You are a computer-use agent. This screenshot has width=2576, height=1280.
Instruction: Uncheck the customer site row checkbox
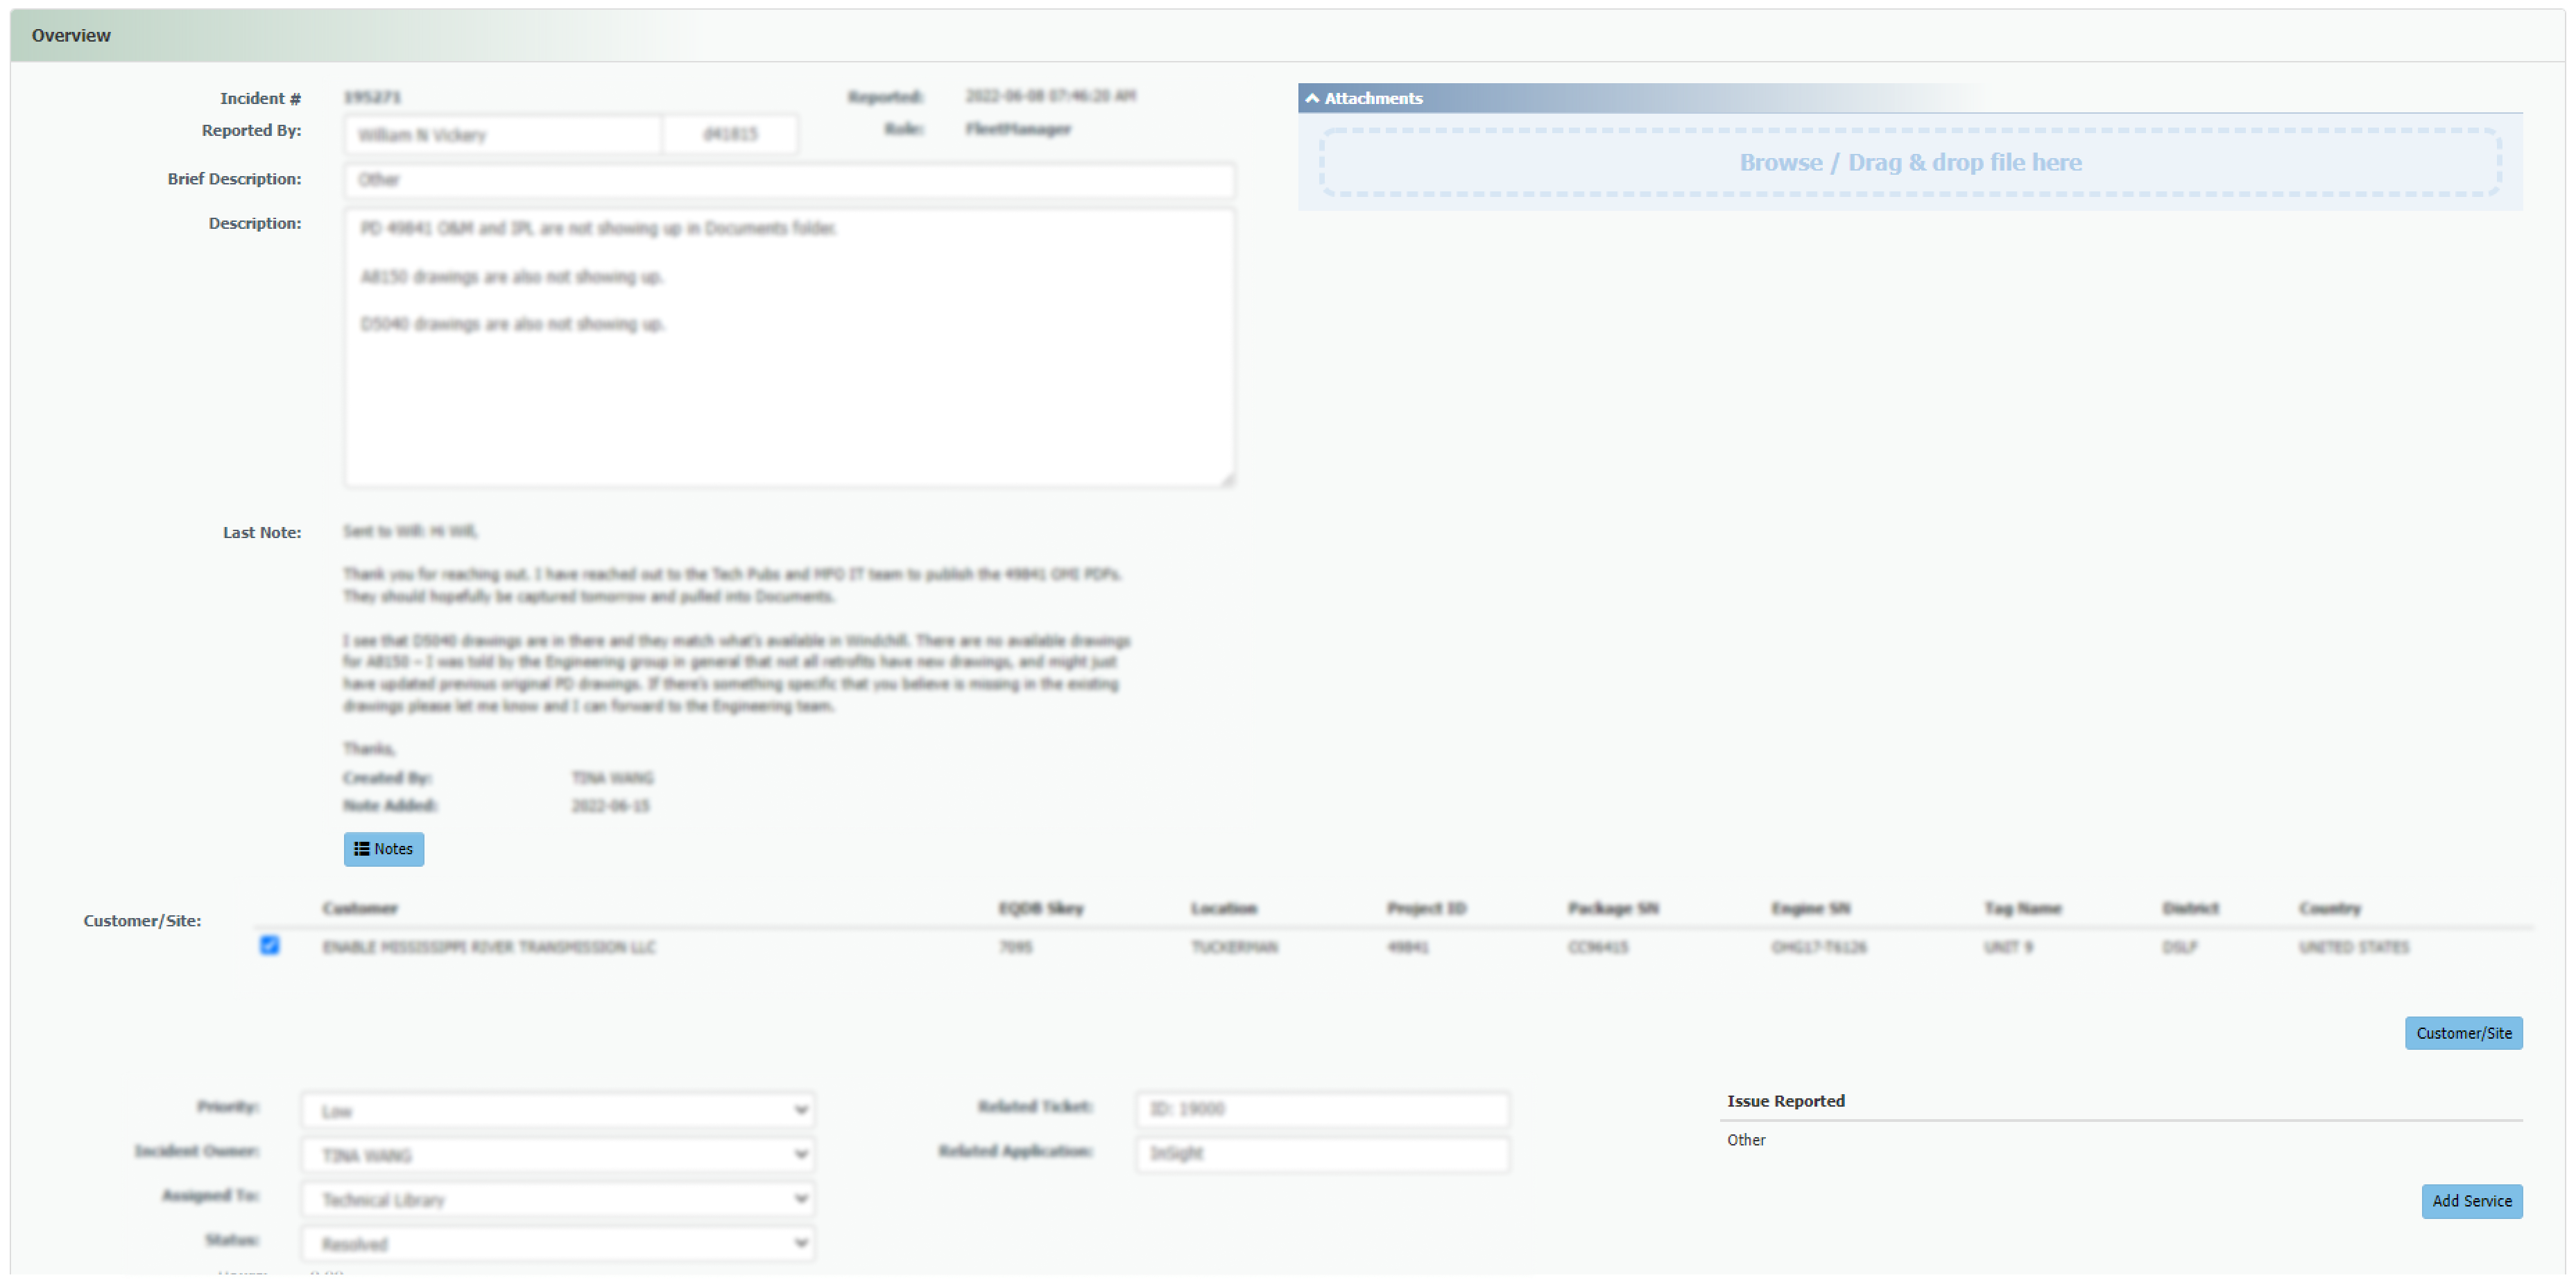click(269, 945)
